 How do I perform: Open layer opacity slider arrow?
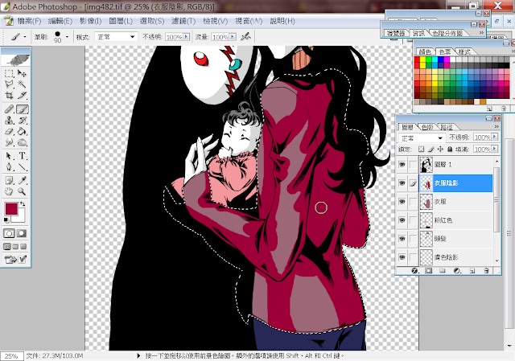[495, 137]
